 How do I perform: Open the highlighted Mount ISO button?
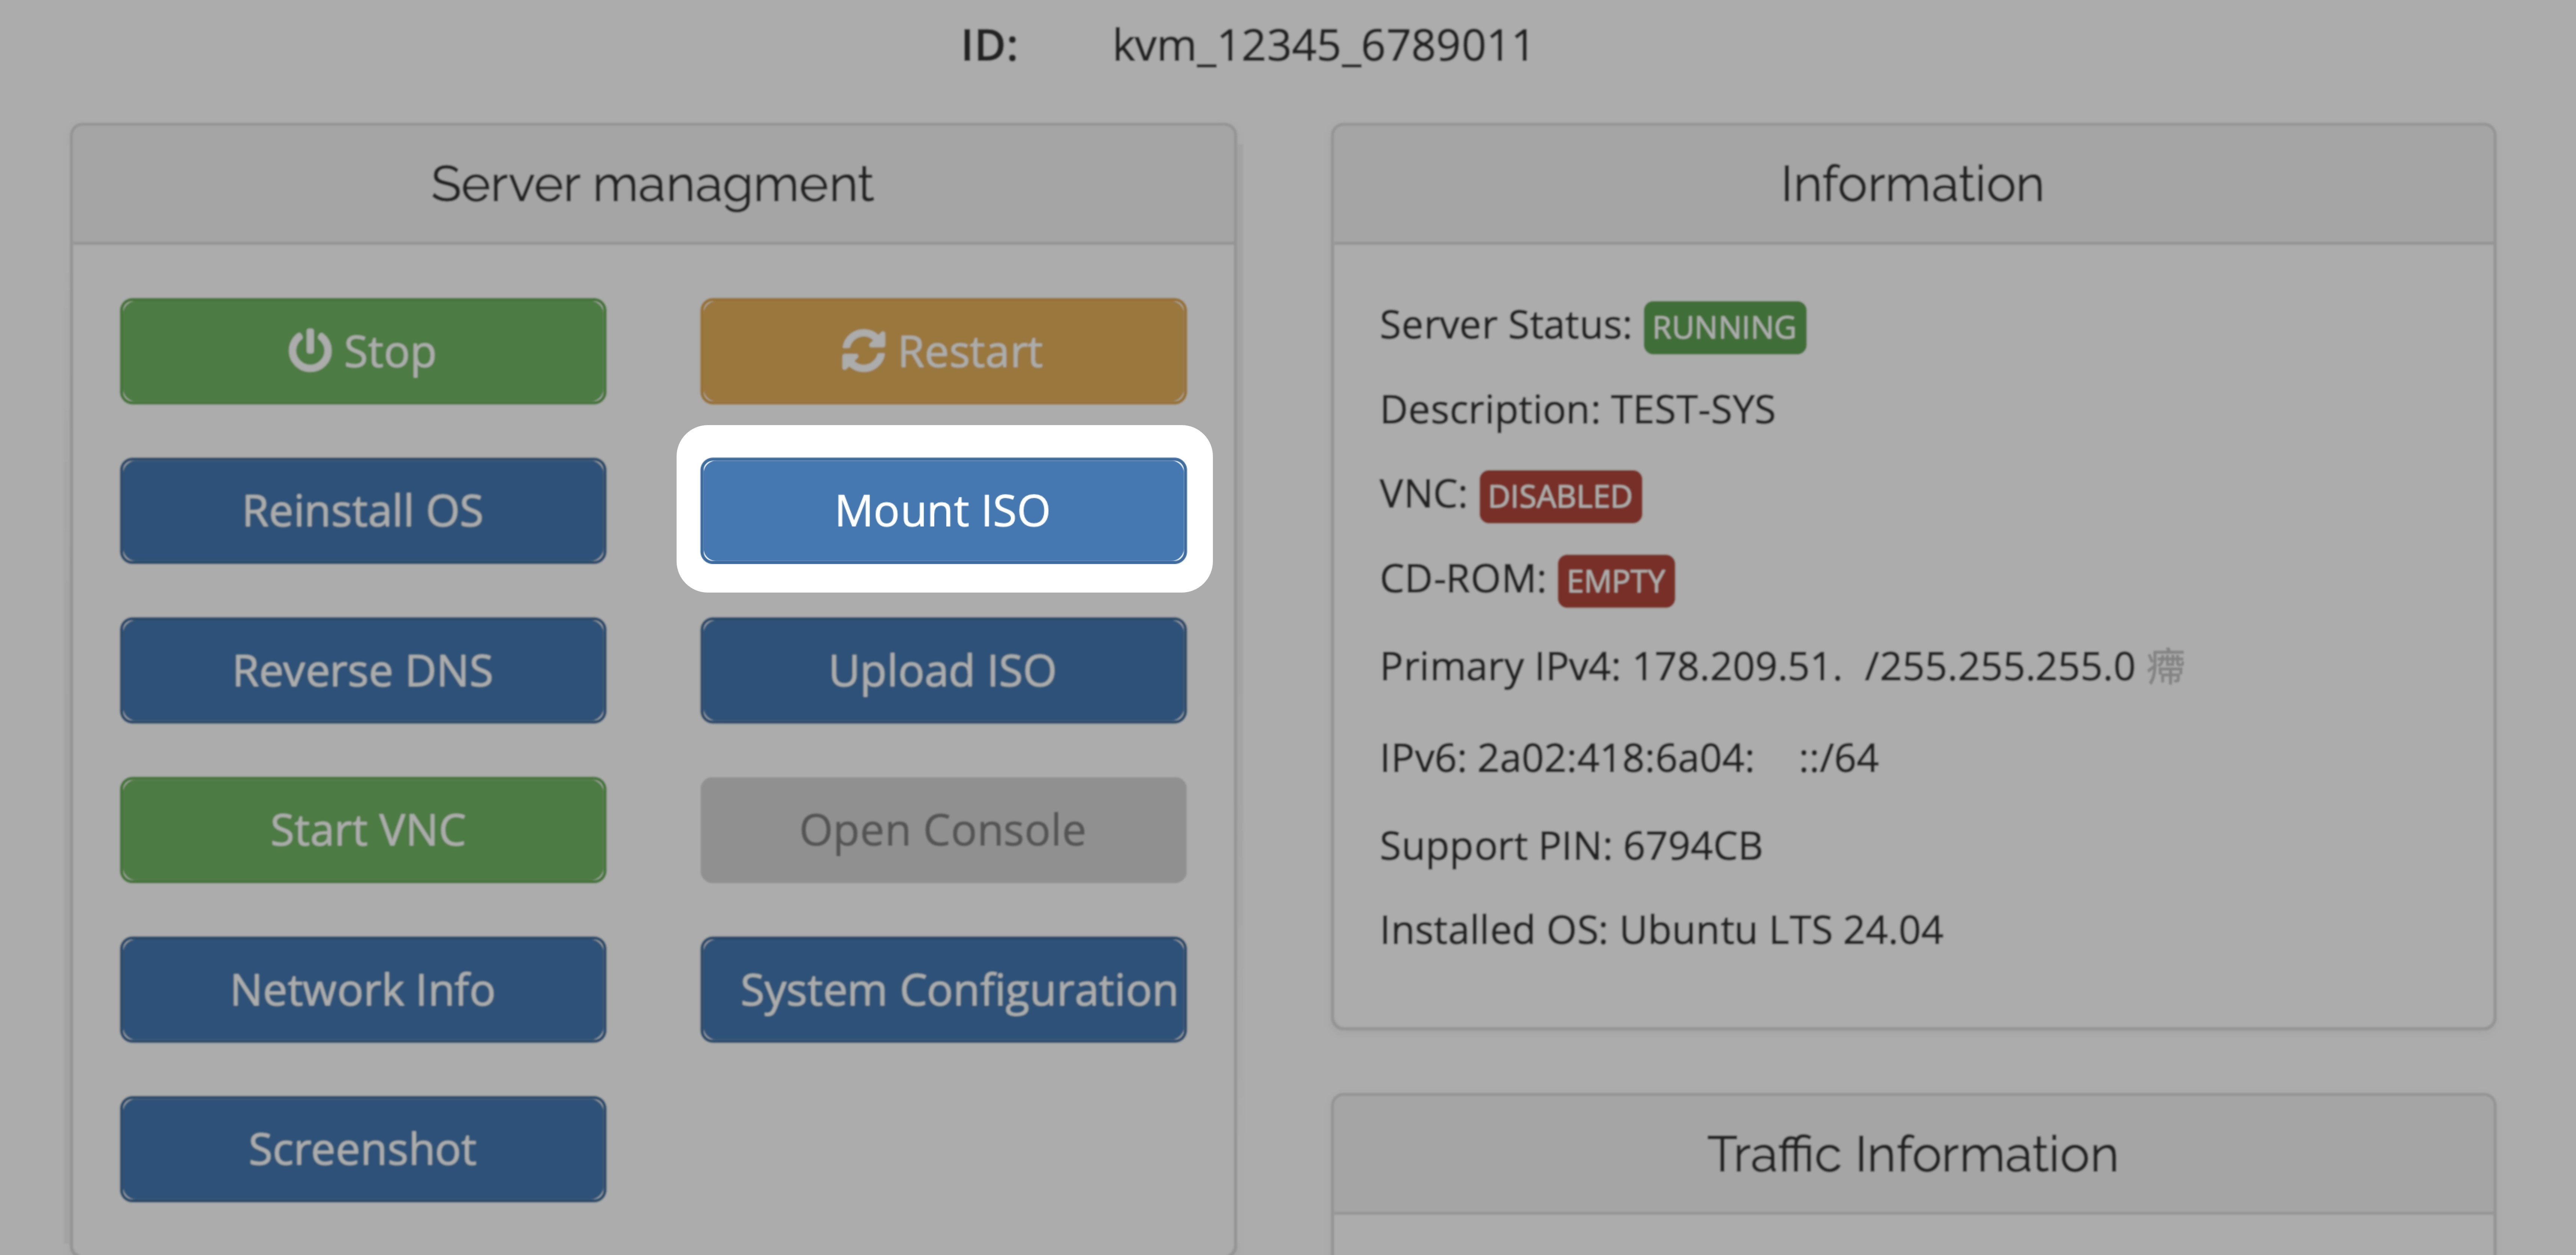[x=942, y=511]
